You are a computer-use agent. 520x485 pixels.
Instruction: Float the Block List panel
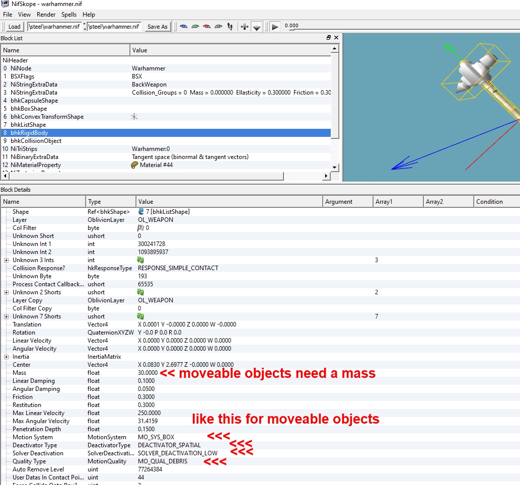coord(329,38)
